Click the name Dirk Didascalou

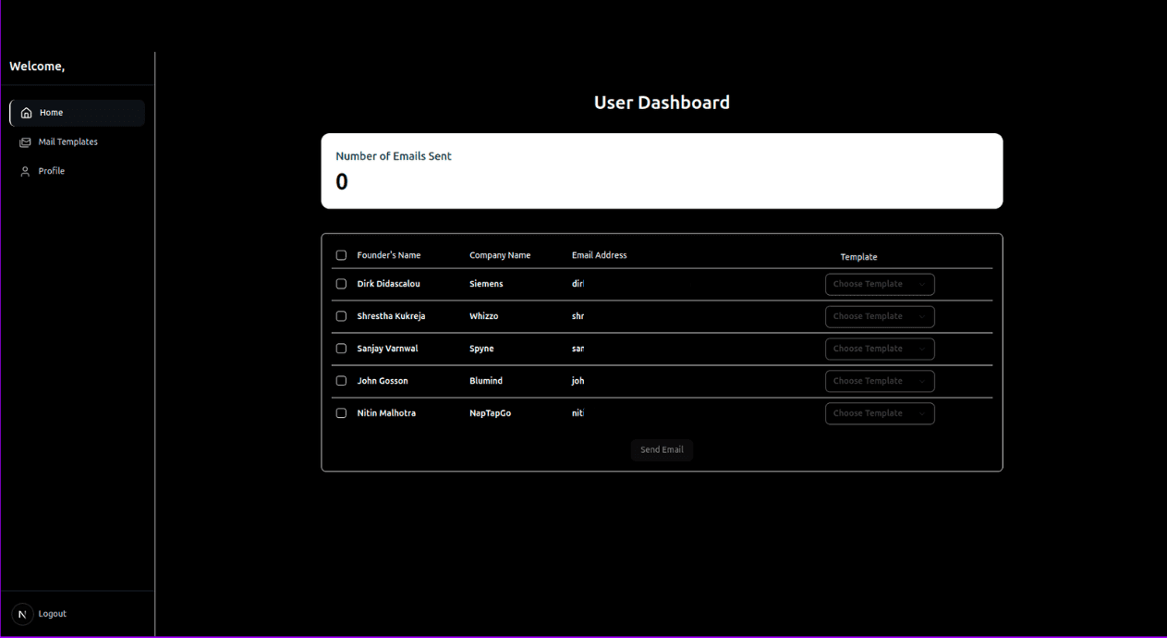(x=388, y=284)
